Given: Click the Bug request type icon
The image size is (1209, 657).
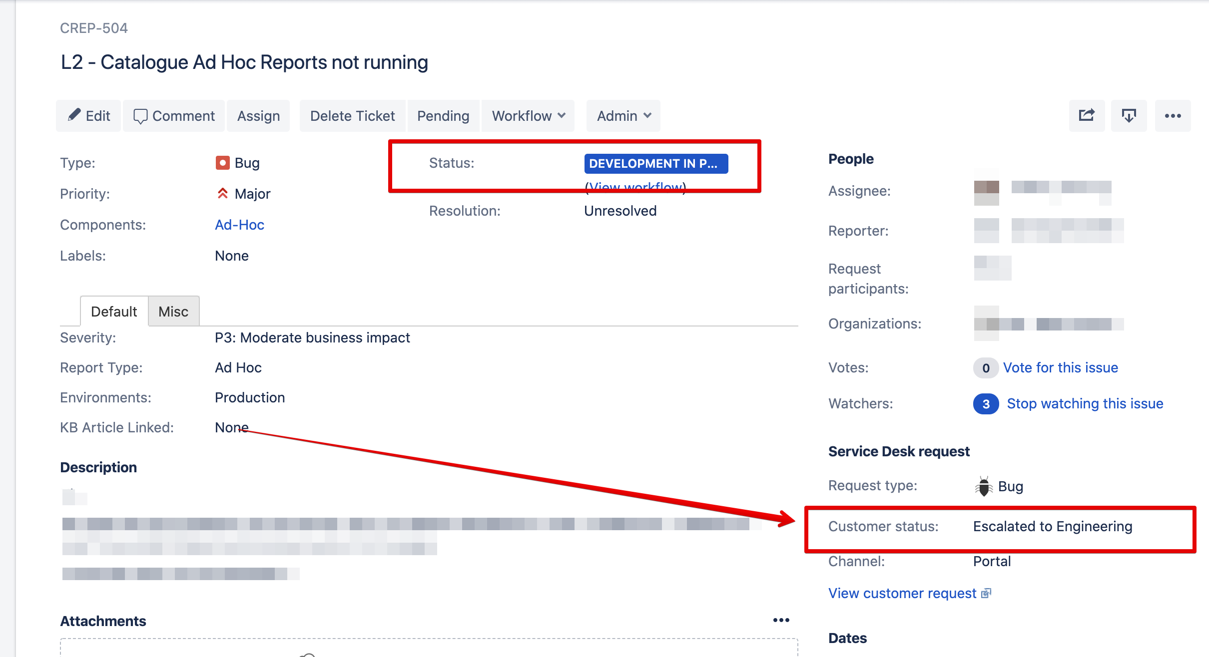Looking at the screenshot, I should tap(984, 486).
